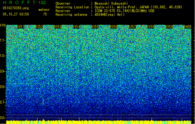Click the Receiver label
Screen dimensions: 195x124
(x=63, y=11)
